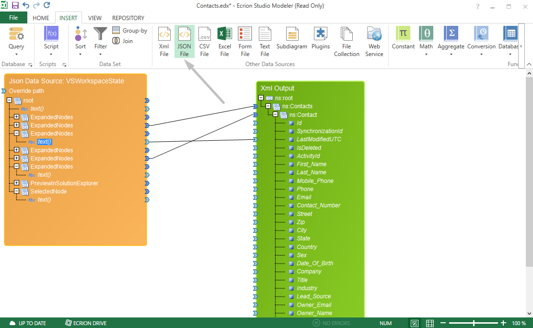Insert an Xml File data source
This screenshot has height=328, width=533.
coord(164,41)
